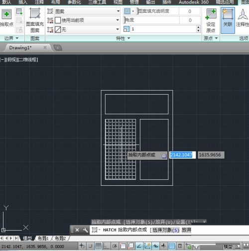Click the polar tracking status icon
Image resolution: width=249 pixels, height=251 pixels.
coord(115,246)
